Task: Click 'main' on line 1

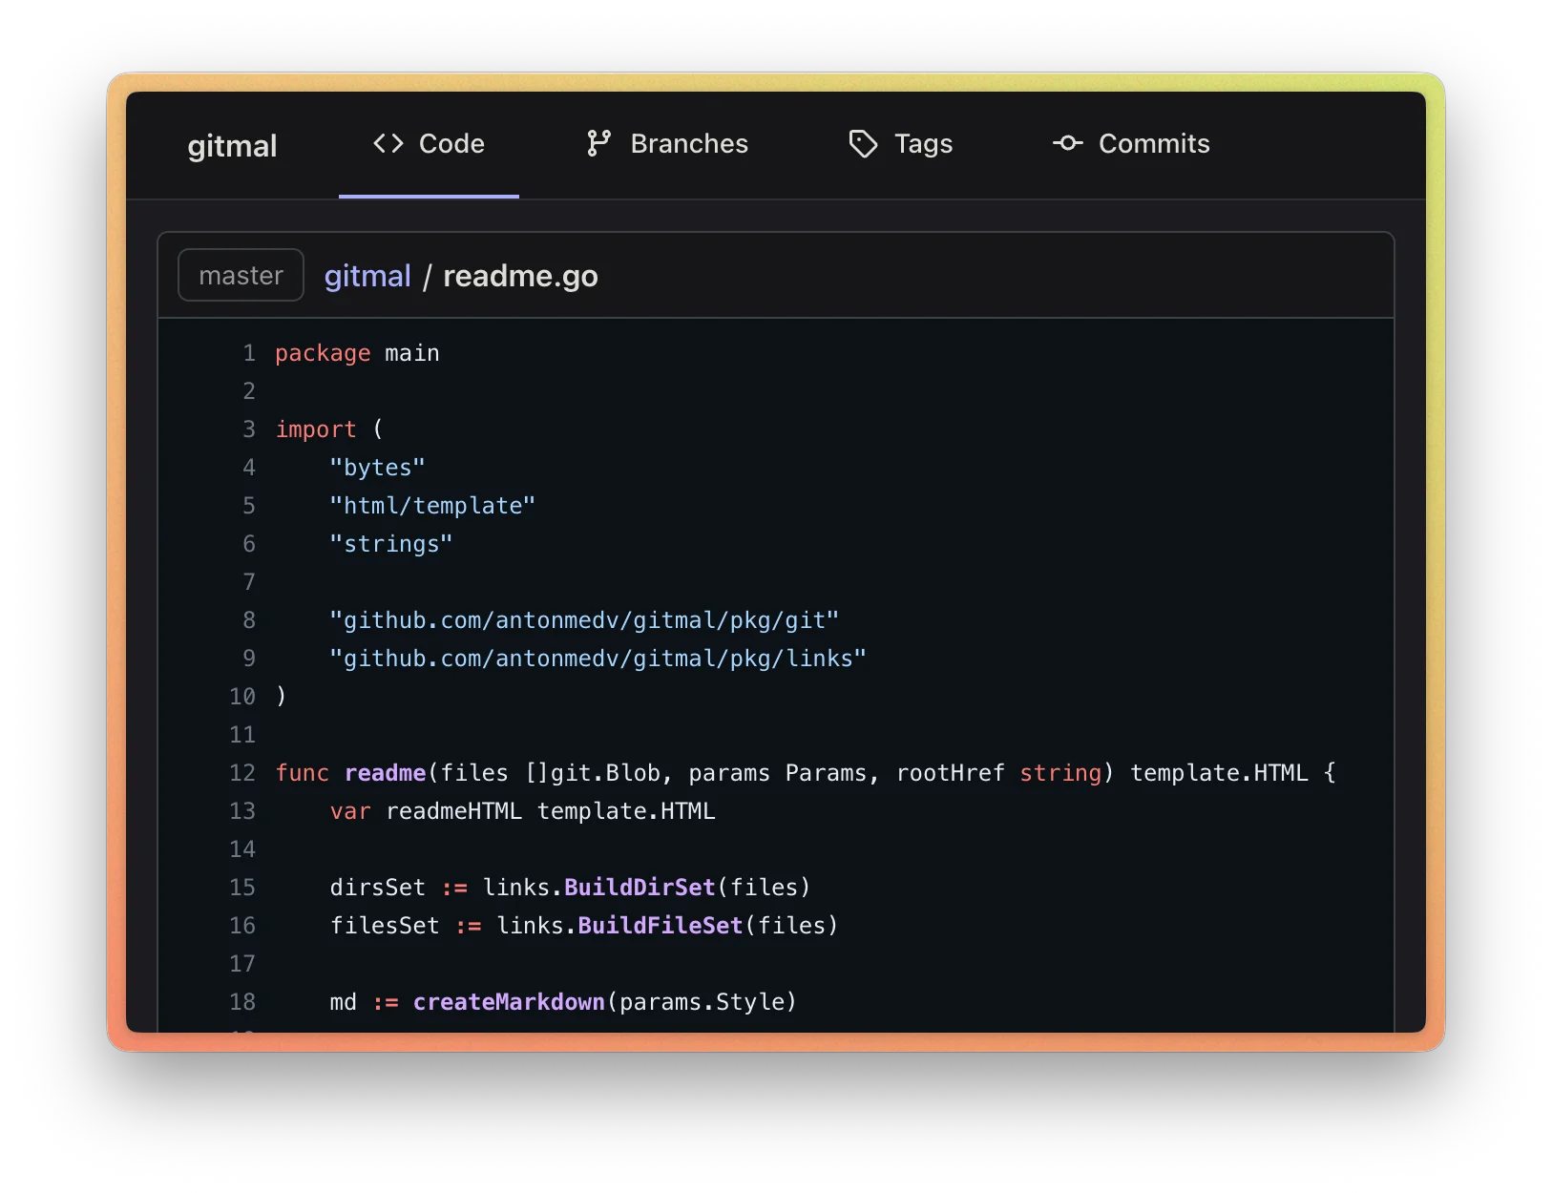Action: pyautogui.click(x=412, y=353)
